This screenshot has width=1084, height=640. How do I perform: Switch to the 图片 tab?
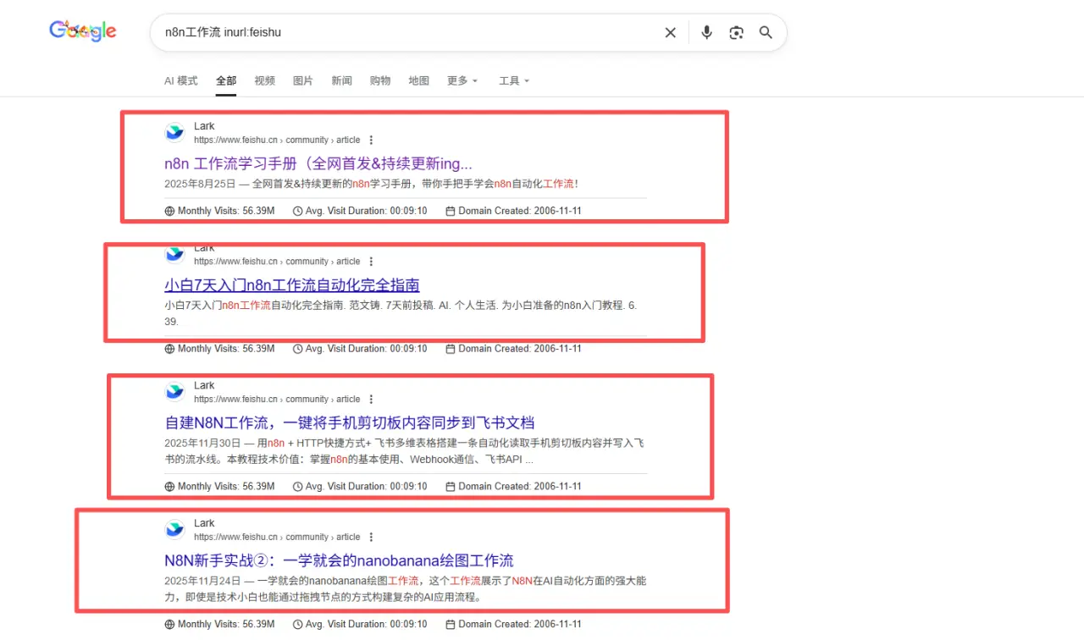tap(303, 81)
